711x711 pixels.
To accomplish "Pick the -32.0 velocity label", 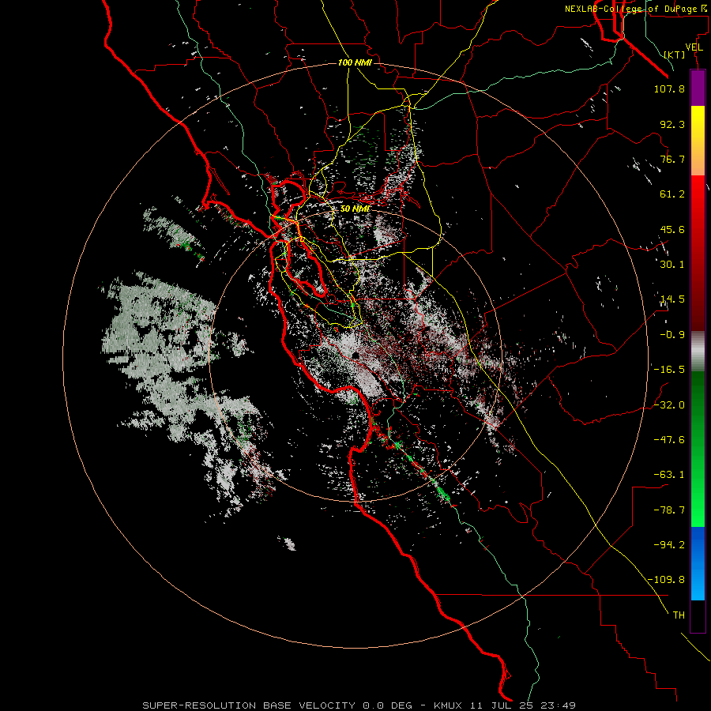I will (669, 404).
